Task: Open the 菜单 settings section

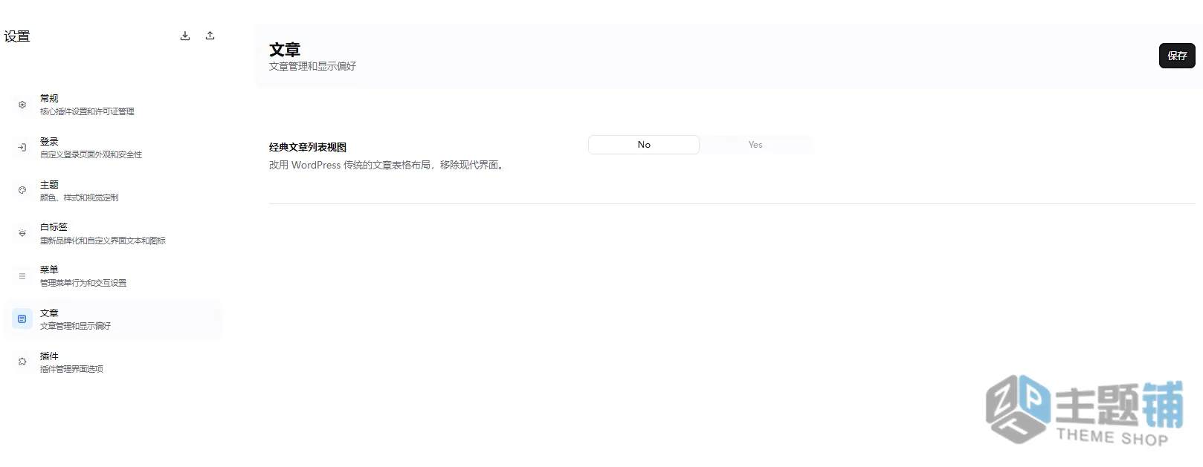Action: (x=113, y=276)
